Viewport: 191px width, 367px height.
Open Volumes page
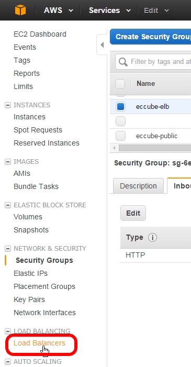(28, 217)
